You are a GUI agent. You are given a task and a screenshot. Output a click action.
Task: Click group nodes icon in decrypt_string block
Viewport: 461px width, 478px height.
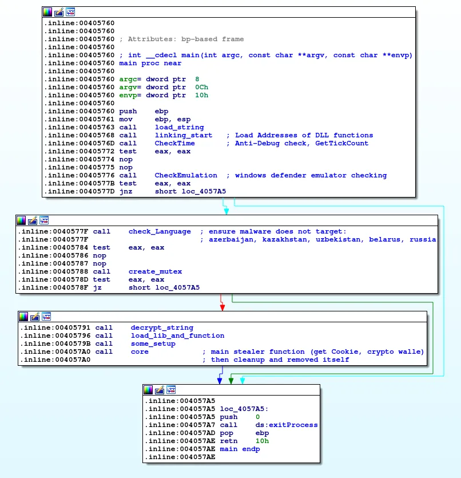[46, 317]
